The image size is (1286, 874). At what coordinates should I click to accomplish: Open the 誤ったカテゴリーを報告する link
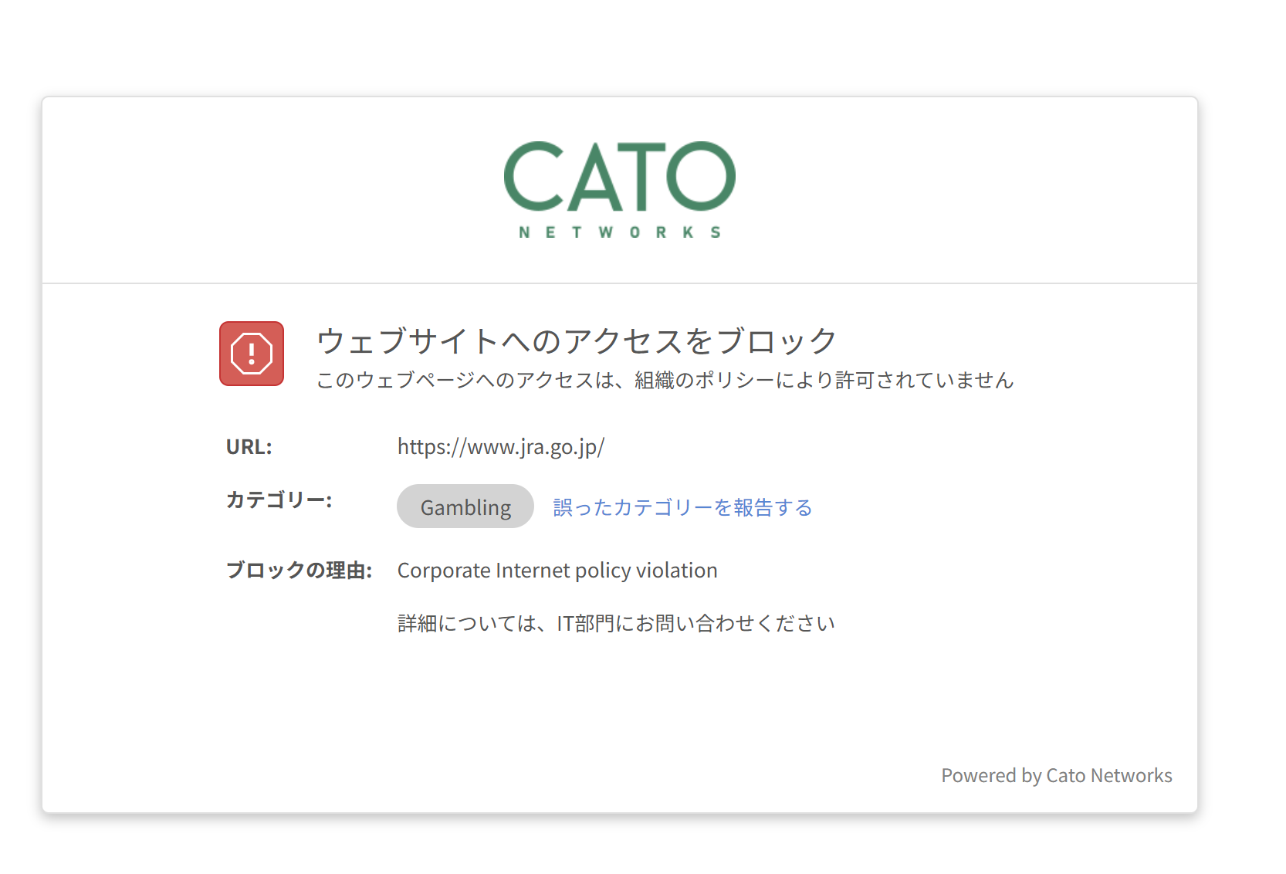pos(682,507)
